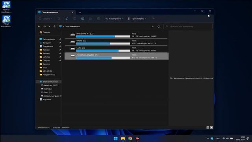Unpin Outputs folder using its pin icon

click(60, 60)
